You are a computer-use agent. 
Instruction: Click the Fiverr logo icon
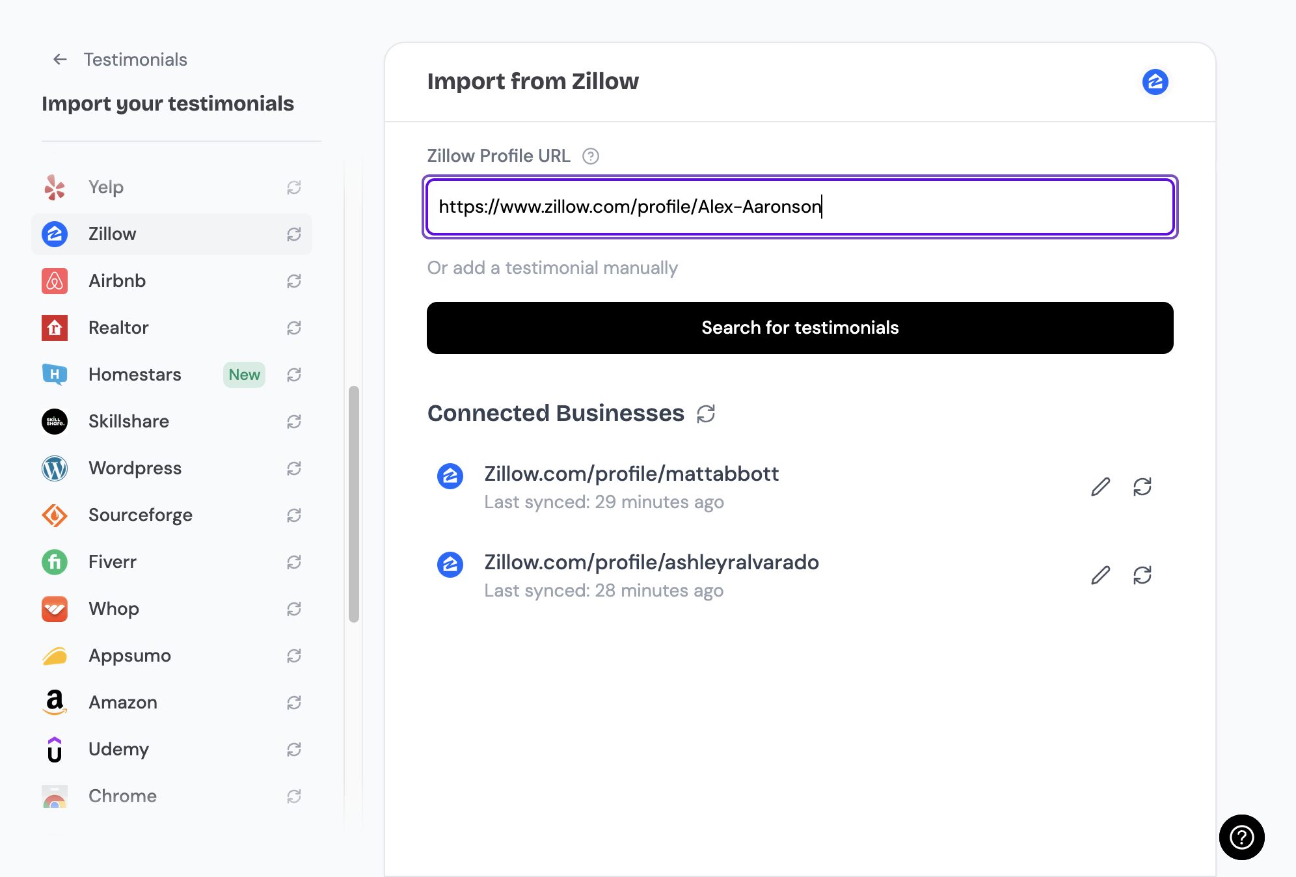tap(55, 562)
